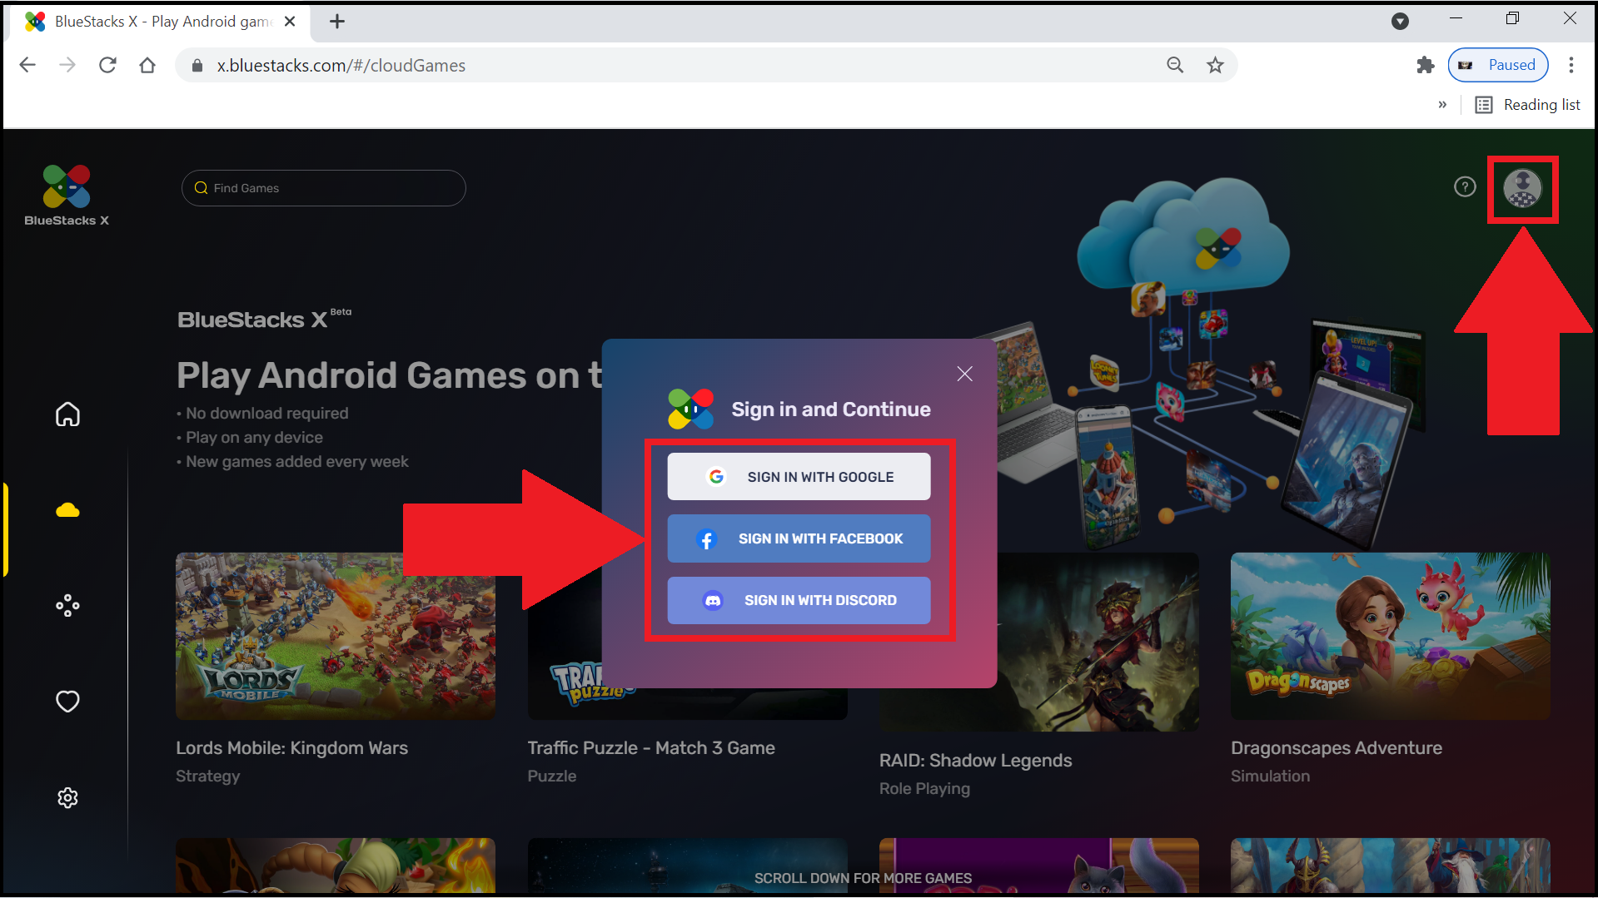The height and width of the screenshot is (898, 1598).
Task: Open the browser zoom magnifier icon
Action: coord(1174,65)
